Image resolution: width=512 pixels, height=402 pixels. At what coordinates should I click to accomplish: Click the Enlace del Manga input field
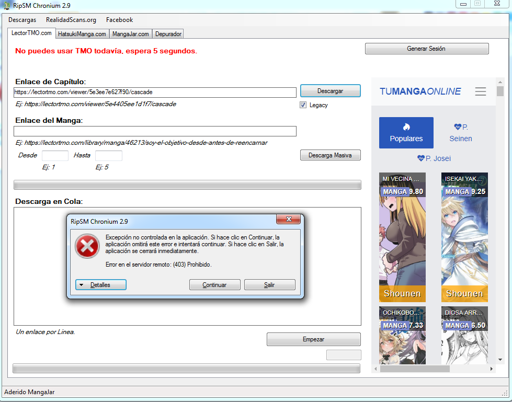click(155, 131)
